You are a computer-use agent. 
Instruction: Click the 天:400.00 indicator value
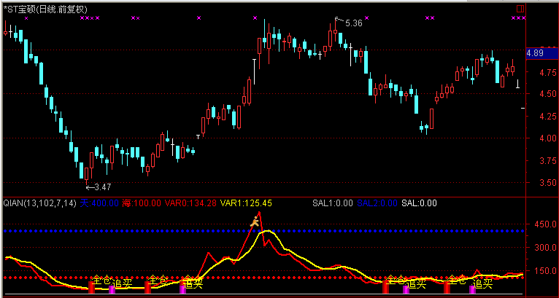[99, 203]
